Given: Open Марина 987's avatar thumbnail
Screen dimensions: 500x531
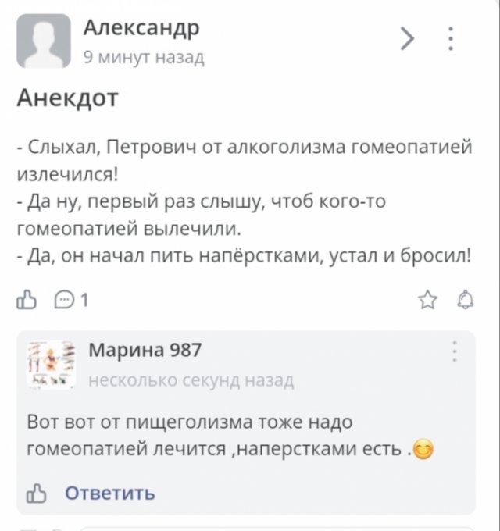Looking at the screenshot, I should [x=50, y=363].
